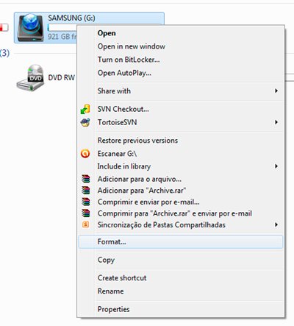Click WinRAR icon beside Comprimir para "Archive.rar" e enviar
Image resolution: width=294 pixels, height=326 pixels.
86,213
